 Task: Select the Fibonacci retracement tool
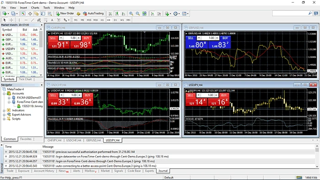46,20
